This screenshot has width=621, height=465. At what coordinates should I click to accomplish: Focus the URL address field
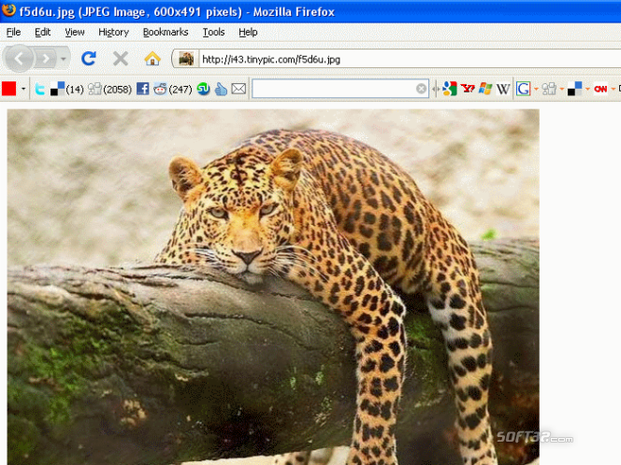[410, 60]
